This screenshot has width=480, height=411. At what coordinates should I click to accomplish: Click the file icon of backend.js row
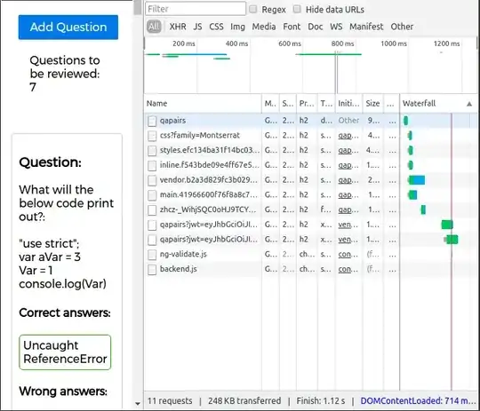pyautogui.click(x=152, y=270)
